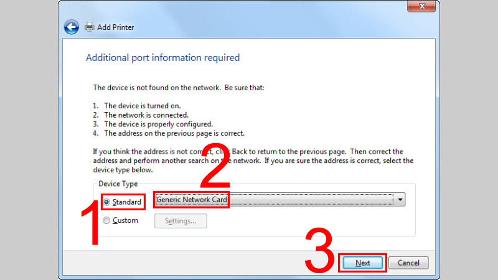The height and width of the screenshot is (280, 498).
Task: Choose the Custom device type option
Action: click(106, 220)
